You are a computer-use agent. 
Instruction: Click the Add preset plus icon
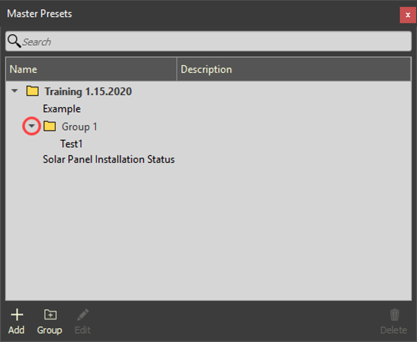point(17,315)
